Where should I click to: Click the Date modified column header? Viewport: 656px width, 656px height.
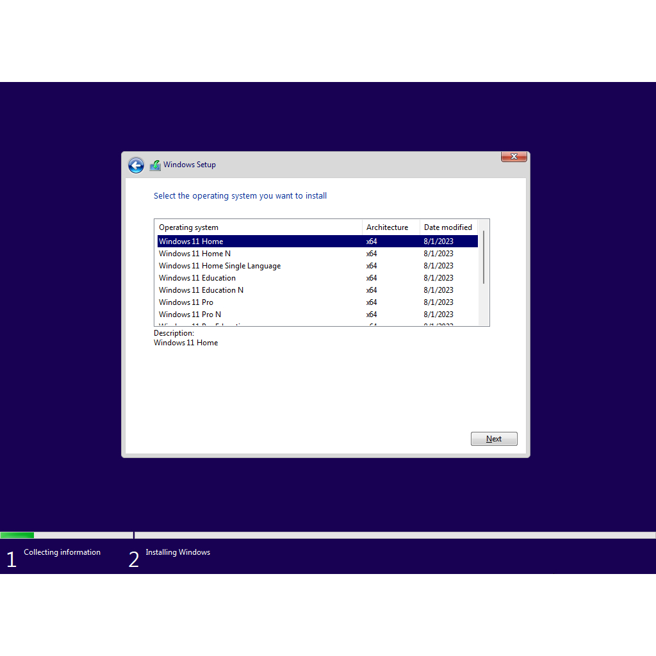[448, 227]
